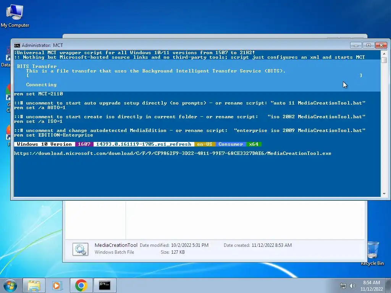The height and width of the screenshot is (293, 391).
Task: Minimize the Administrator: MCT window
Action: click(x=356, y=45)
